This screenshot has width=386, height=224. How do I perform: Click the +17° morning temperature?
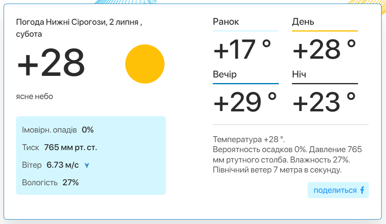[x=242, y=50]
